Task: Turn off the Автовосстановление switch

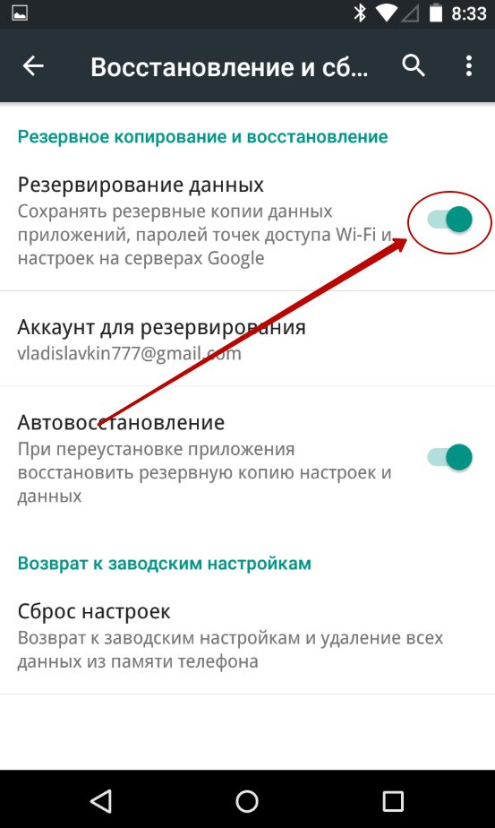Action: pos(449,457)
